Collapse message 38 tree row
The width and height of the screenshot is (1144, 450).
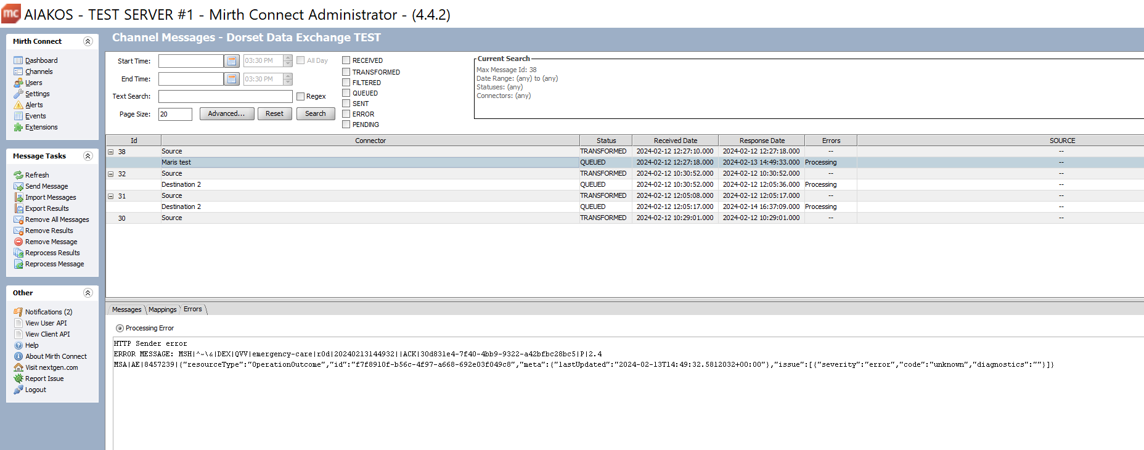click(111, 152)
